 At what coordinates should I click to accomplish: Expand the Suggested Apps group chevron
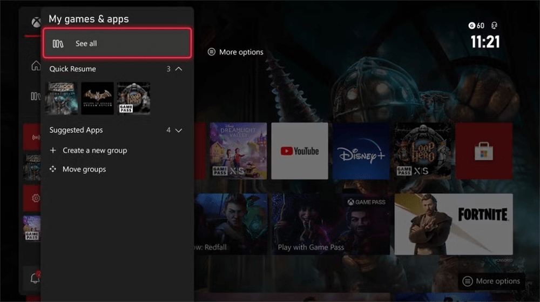click(178, 130)
